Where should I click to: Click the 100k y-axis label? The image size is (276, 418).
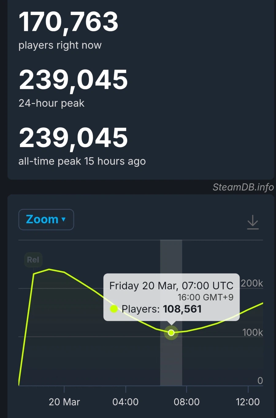(252, 332)
